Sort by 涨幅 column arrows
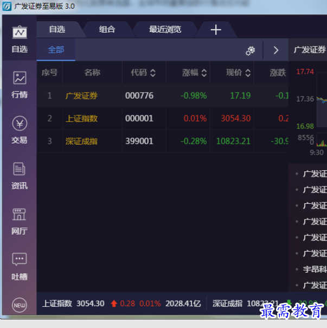Viewport: 327px width, 328px height. (204, 73)
